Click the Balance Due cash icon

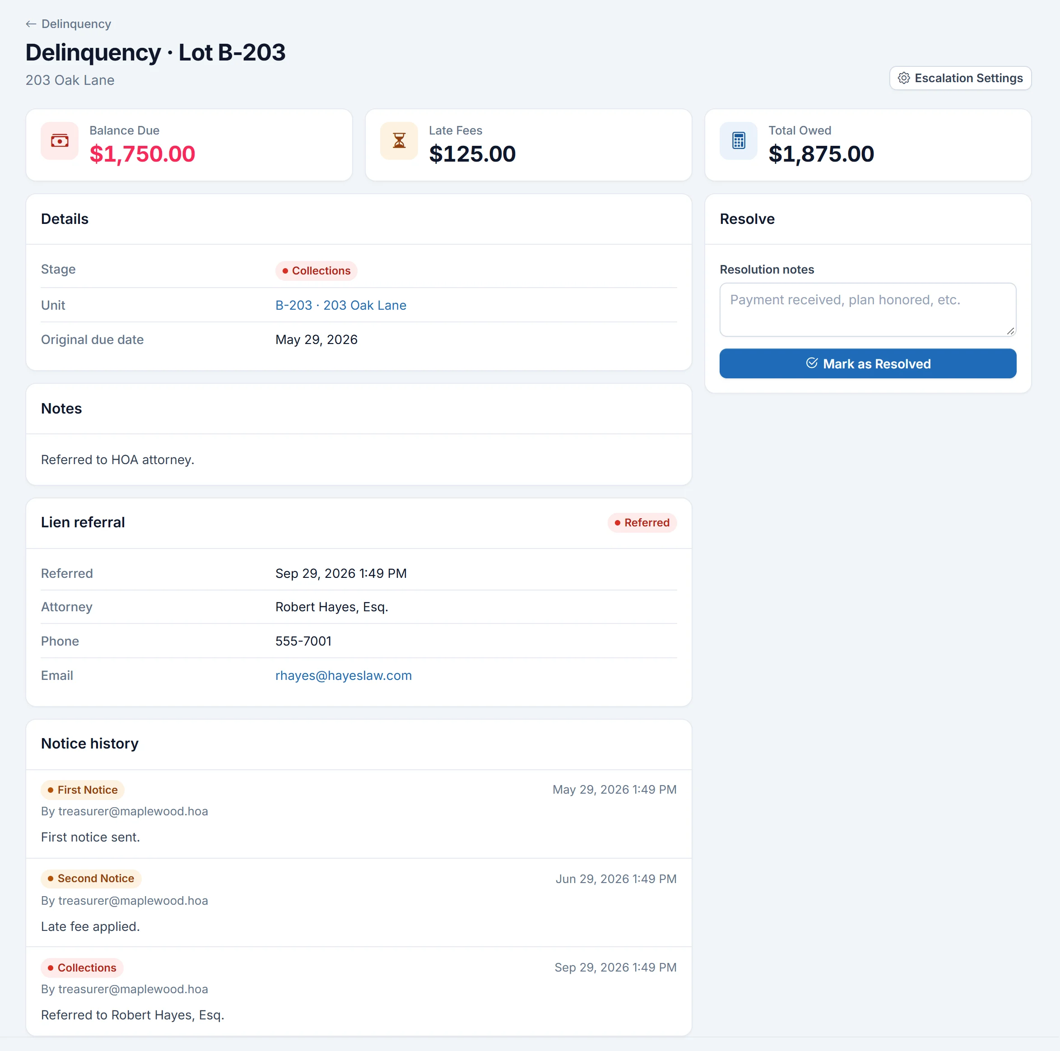pos(60,141)
